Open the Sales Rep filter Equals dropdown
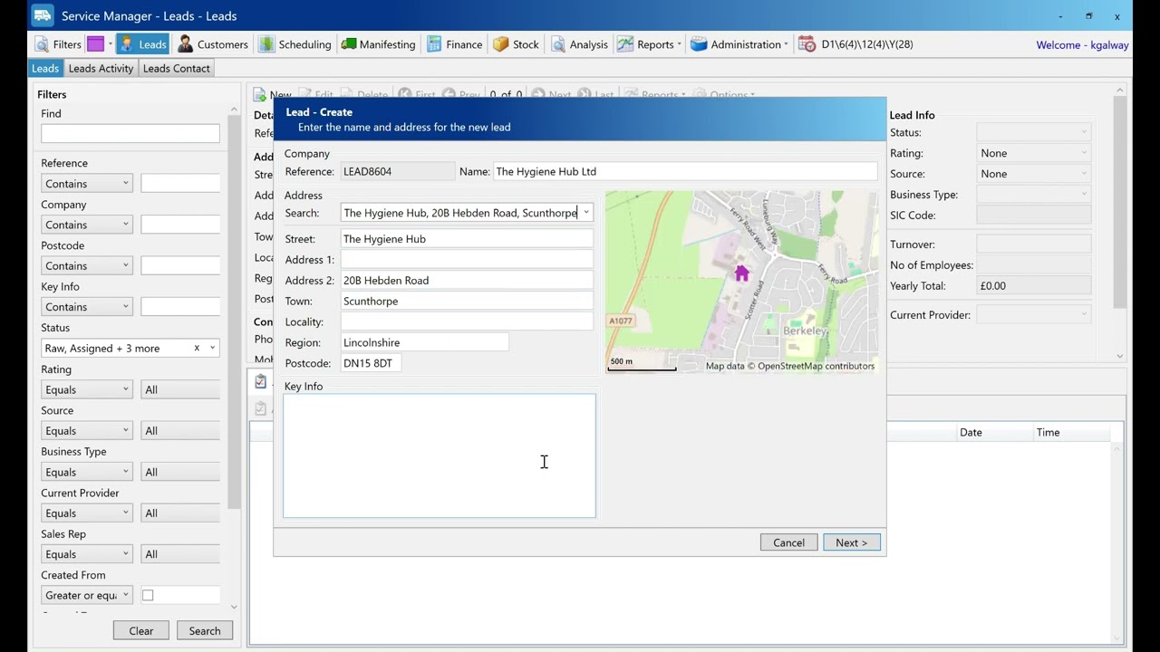The width and height of the screenshot is (1160, 652). point(87,554)
